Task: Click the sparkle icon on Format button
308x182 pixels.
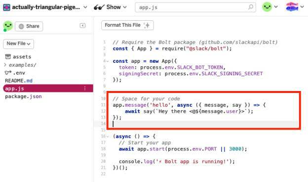Action: [147, 25]
